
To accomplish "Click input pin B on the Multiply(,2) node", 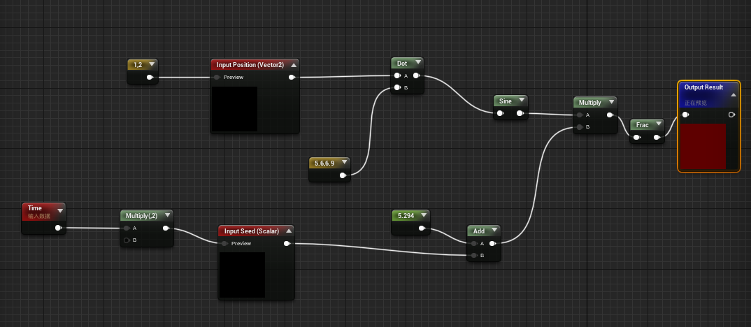I will pyautogui.click(x=127, y=240).
